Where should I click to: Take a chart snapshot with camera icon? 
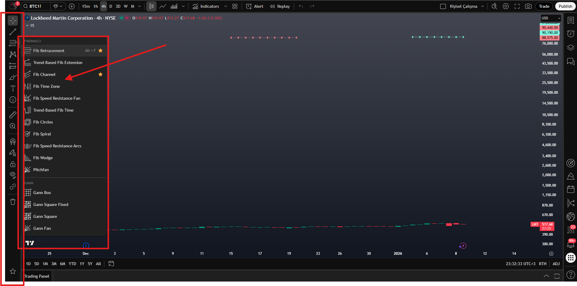click(528, 6)
